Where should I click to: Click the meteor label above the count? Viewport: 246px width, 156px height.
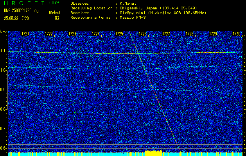coord(55,12)
